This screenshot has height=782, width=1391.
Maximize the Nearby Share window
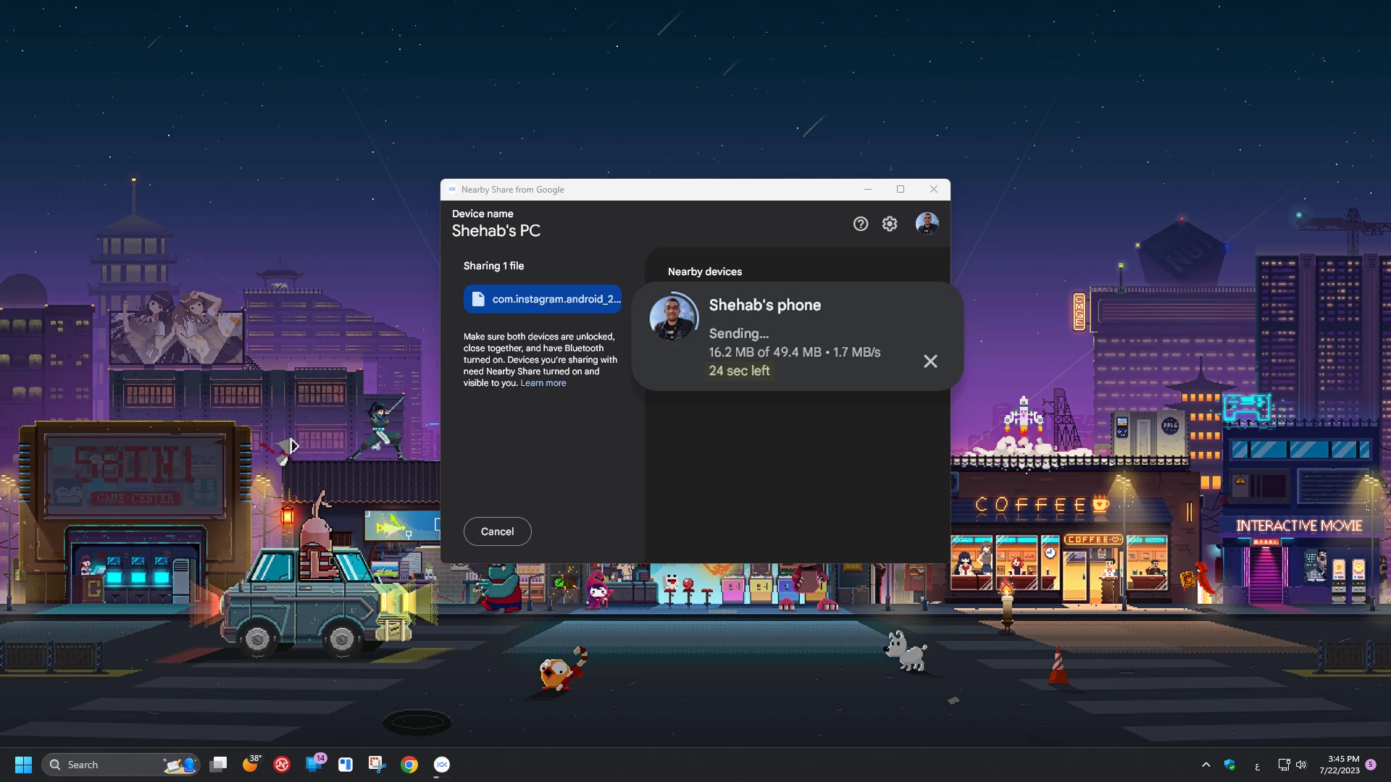point(901,190)
